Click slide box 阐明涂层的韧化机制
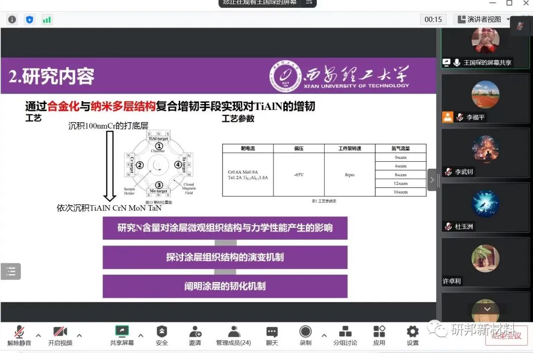This screenshot has width=533, height=353. (x=225, y=286)
